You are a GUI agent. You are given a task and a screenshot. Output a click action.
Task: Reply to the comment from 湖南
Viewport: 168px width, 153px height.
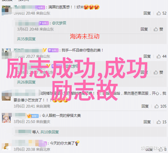tap(145, 106)
